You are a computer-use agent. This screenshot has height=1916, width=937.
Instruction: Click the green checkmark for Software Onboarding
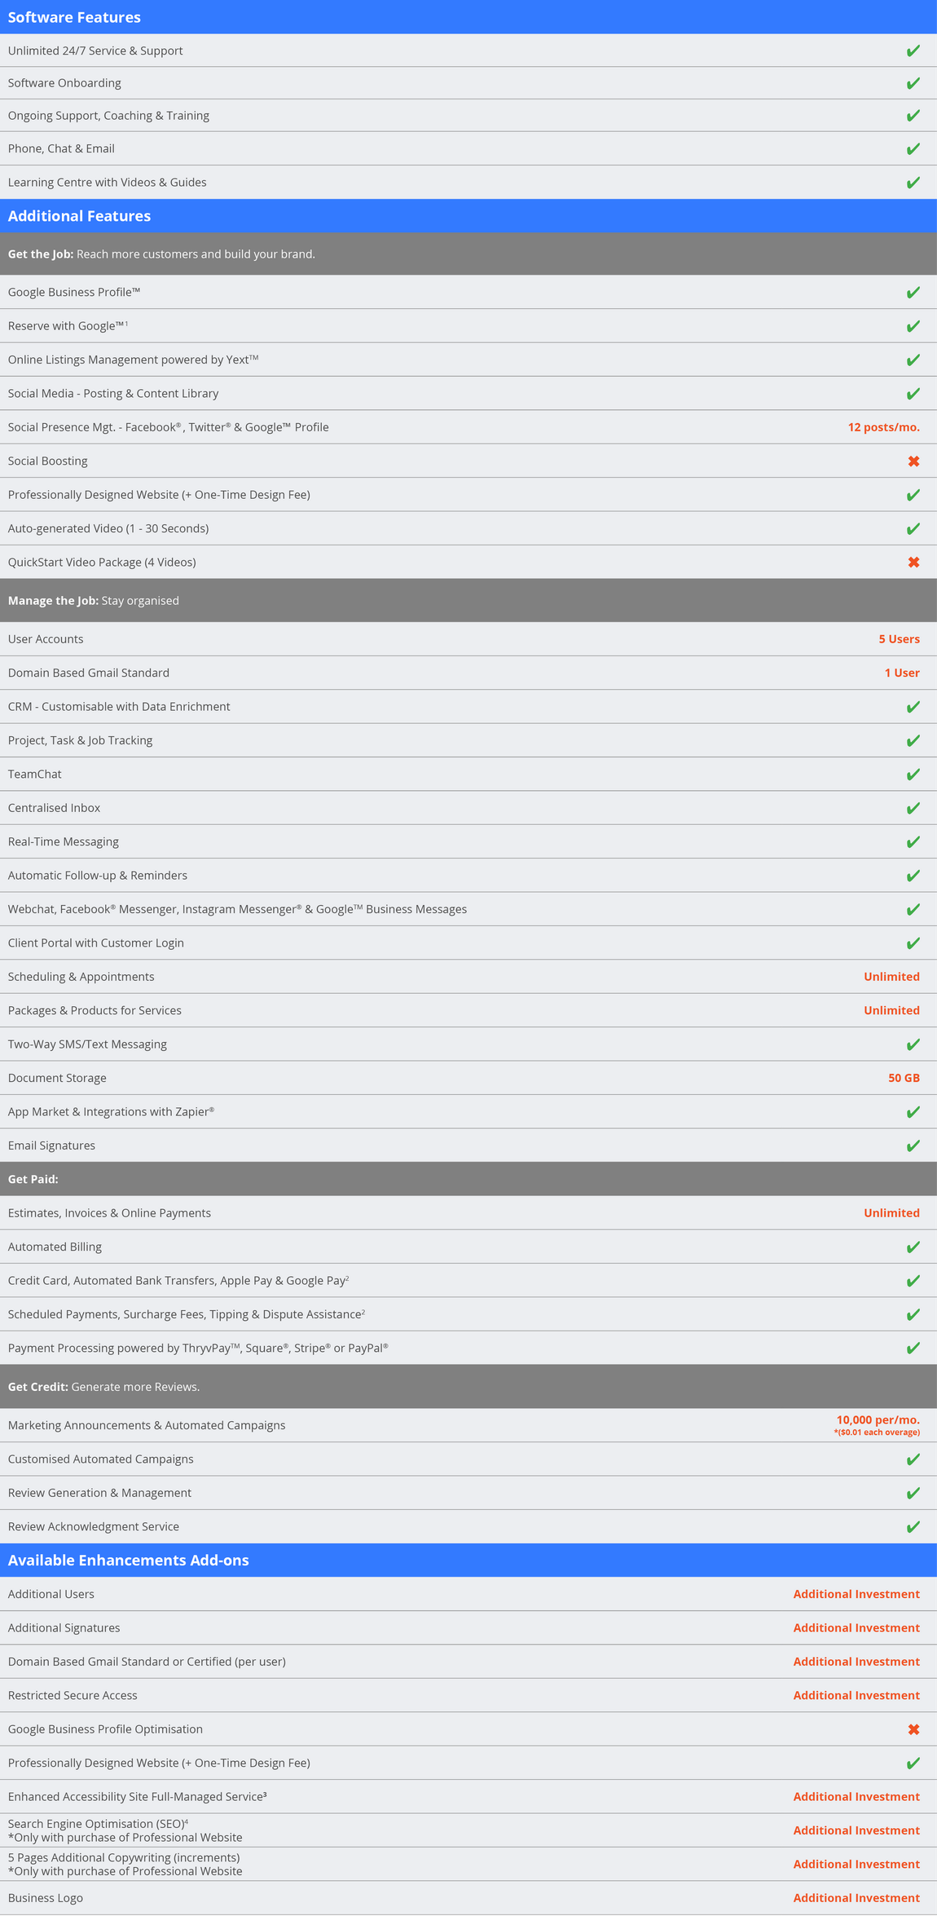[913, 83]
